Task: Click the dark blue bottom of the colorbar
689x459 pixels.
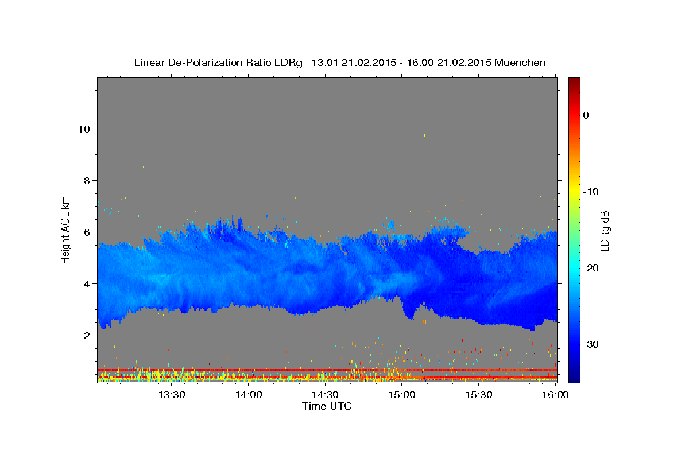Action: (574, 377)
